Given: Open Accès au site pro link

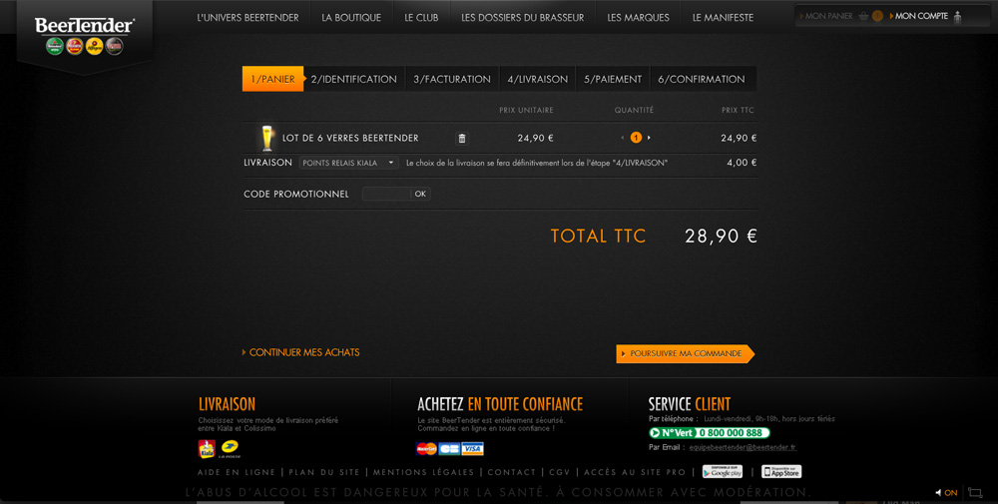Looking at the screenshot, I should coord(635,472).
